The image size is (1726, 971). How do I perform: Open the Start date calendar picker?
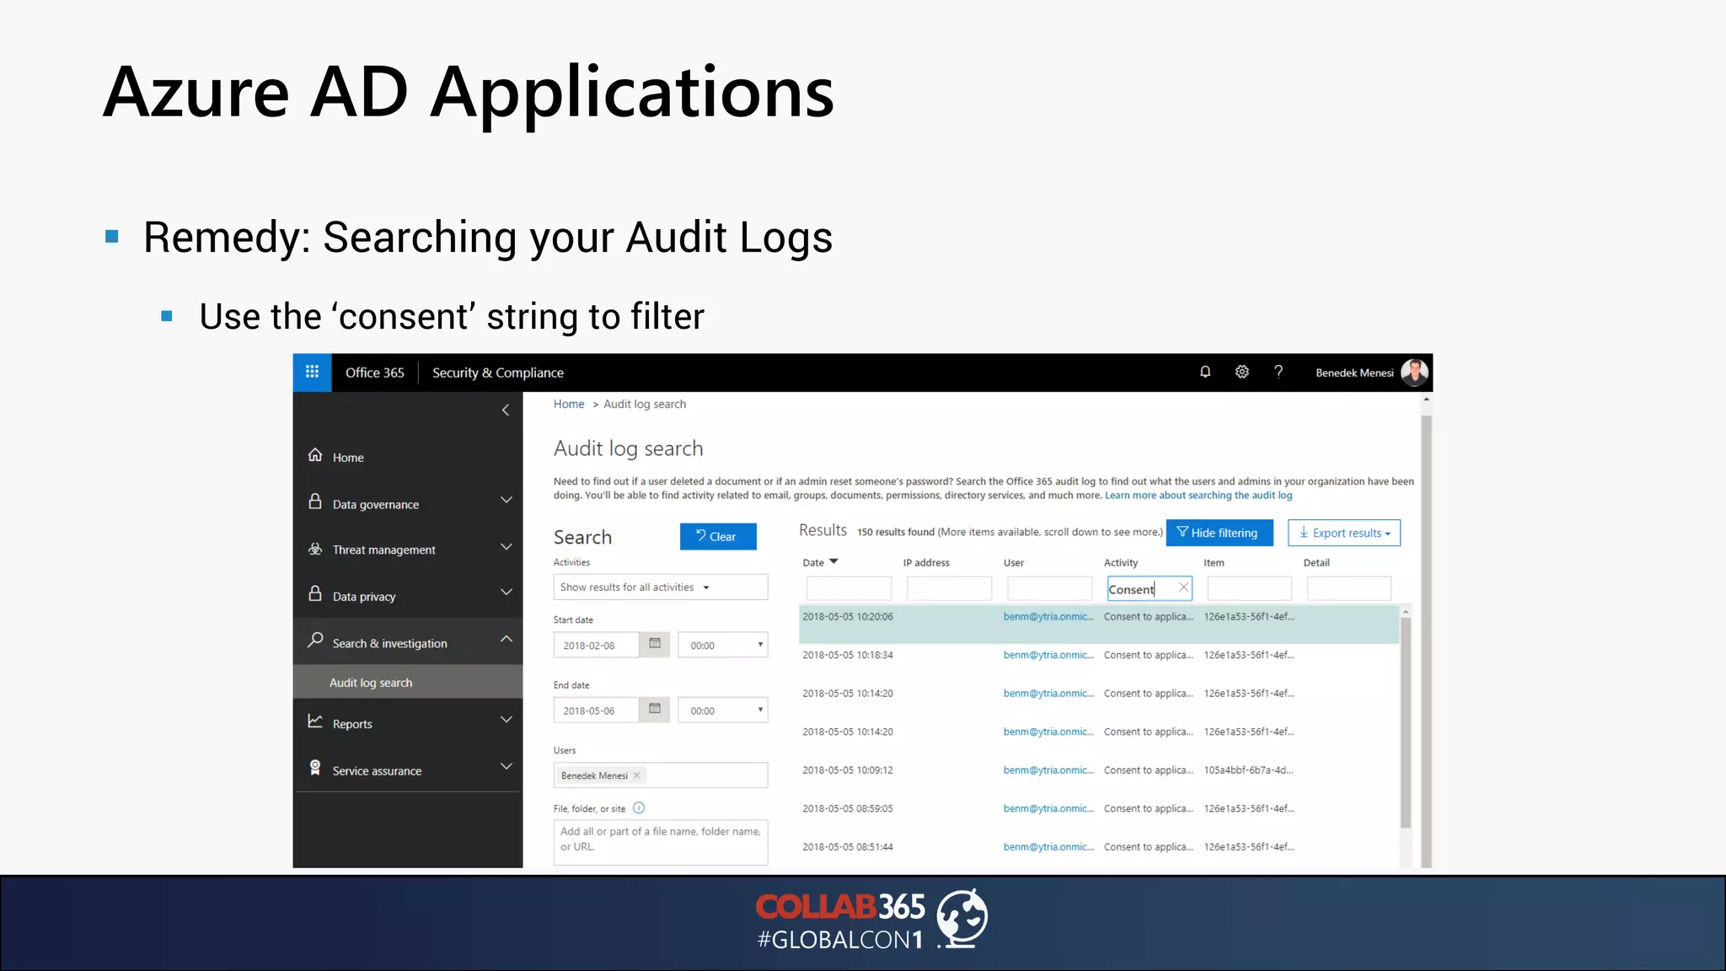tap(655, 644)
